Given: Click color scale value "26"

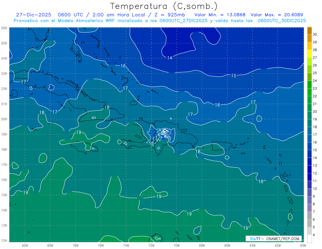Looking at the screenshot, I should point(315,65).
